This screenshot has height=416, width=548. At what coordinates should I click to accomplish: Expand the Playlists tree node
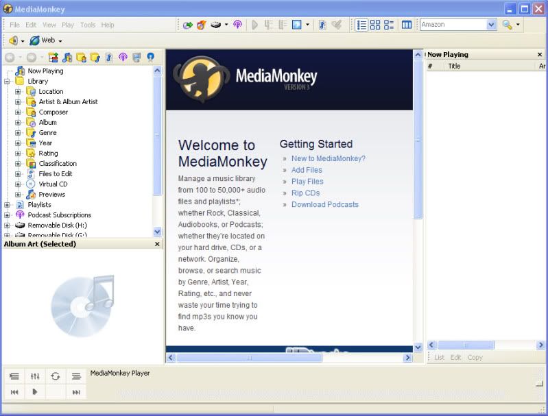pos(8,204)
